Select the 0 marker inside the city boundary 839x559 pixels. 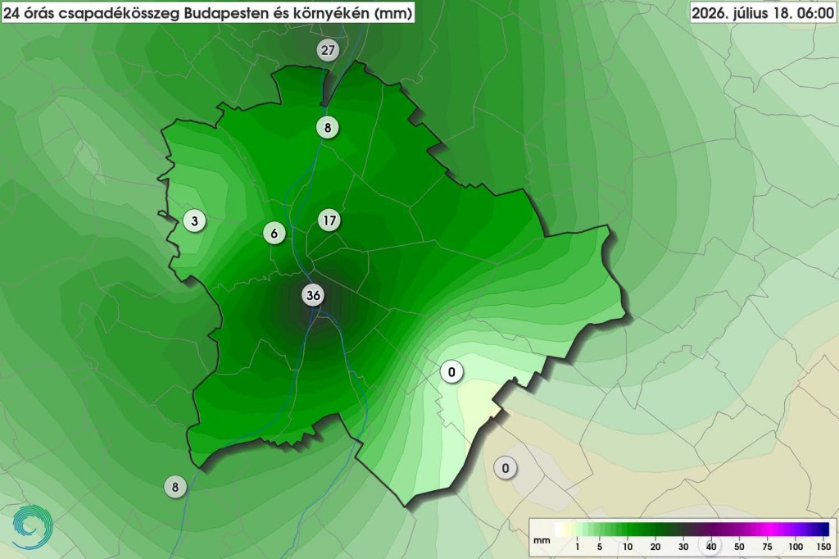click(451, 371)
